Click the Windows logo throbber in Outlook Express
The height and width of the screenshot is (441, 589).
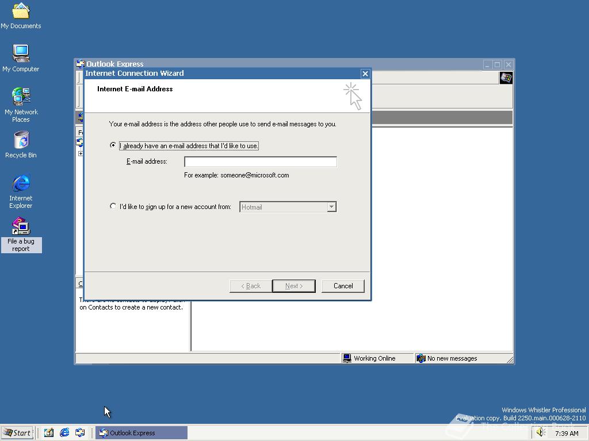[506, 78]
